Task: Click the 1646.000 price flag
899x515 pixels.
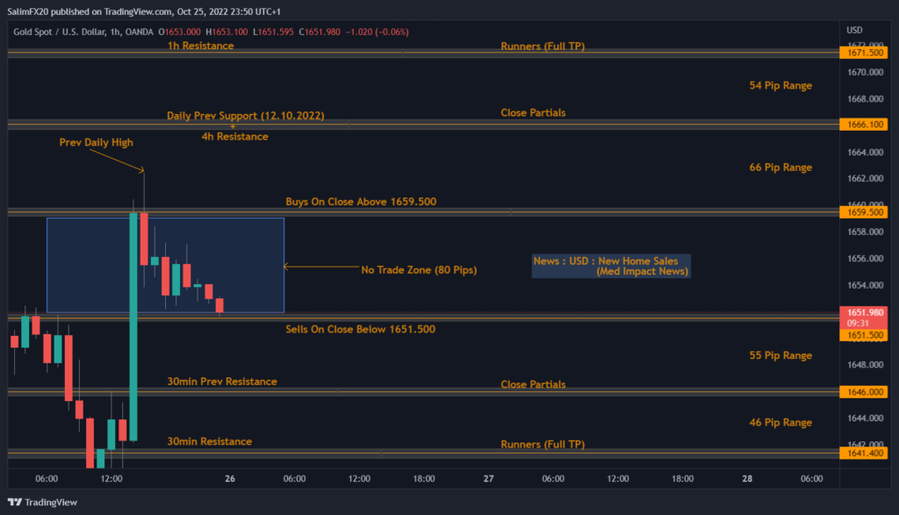Action: coord(864,392)
